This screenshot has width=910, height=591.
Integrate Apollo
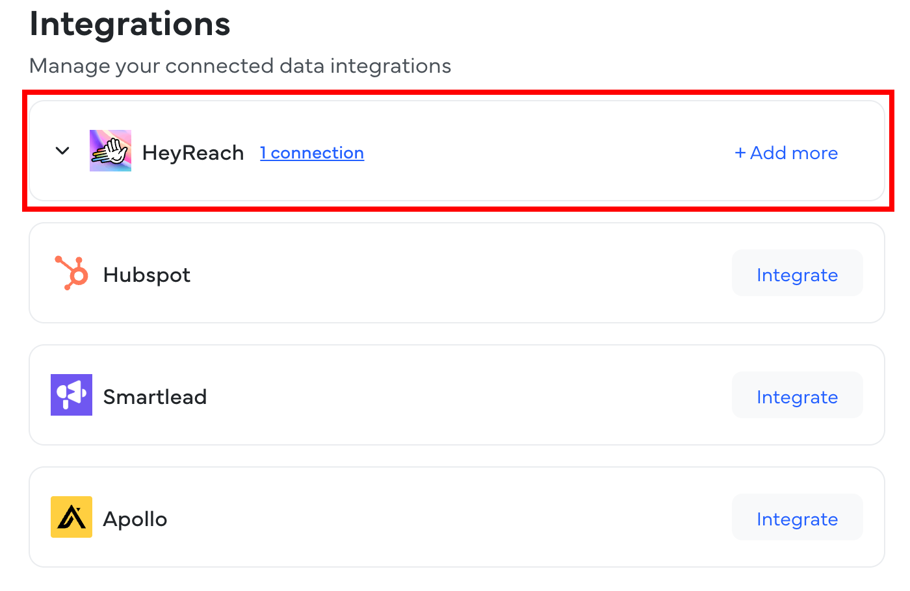pyautogui.click(x=798, y=517)
